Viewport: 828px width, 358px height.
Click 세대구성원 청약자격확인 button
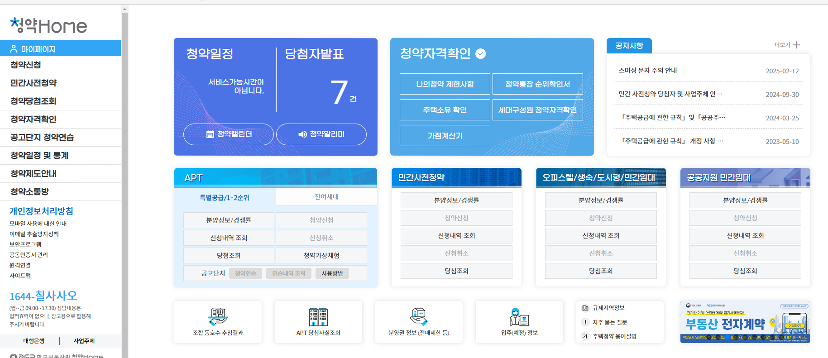click(538, 110)
